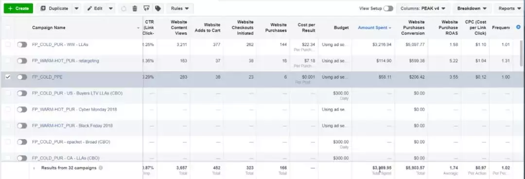Viewport: 525px width, 179px height.
Task: Toggle FP_COLD_PUR - WW - LLAs campaign on
Action: click(22, 45)
